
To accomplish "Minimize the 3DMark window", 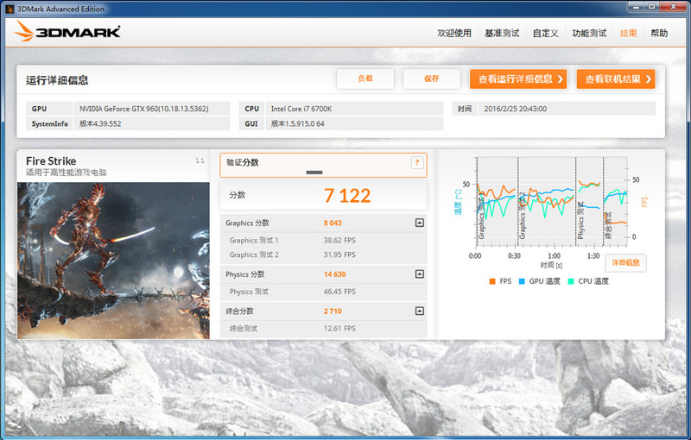I will (x=636, y=7).
